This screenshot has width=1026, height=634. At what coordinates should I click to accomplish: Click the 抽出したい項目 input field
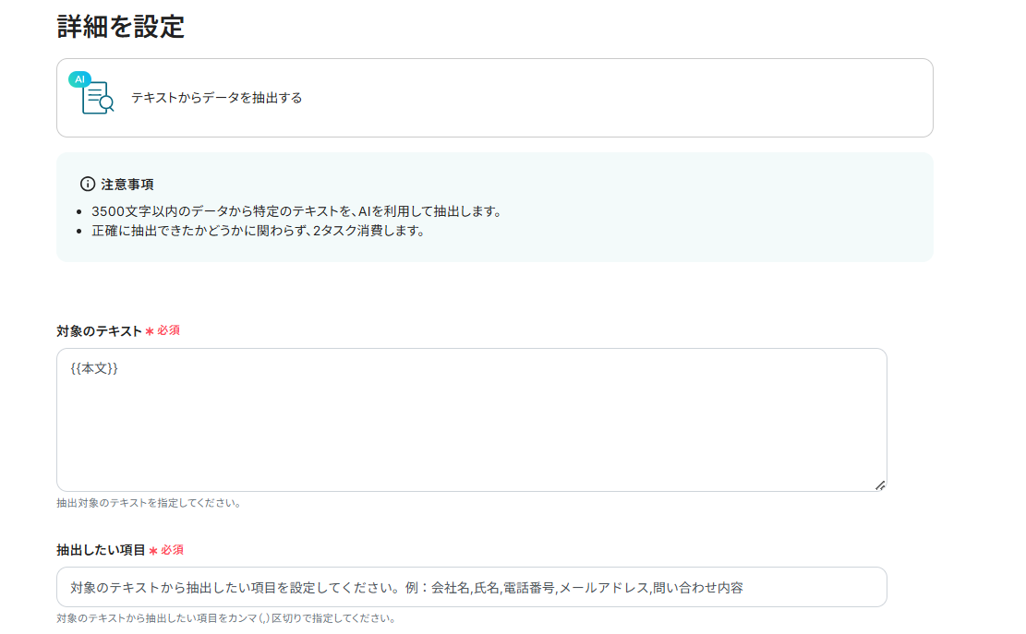tap(471, 587)
